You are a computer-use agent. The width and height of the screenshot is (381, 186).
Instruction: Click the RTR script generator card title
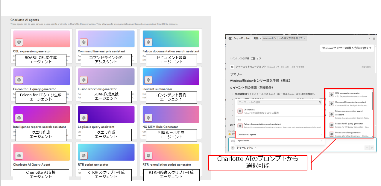pyautogui.click(x=93, y=164)
